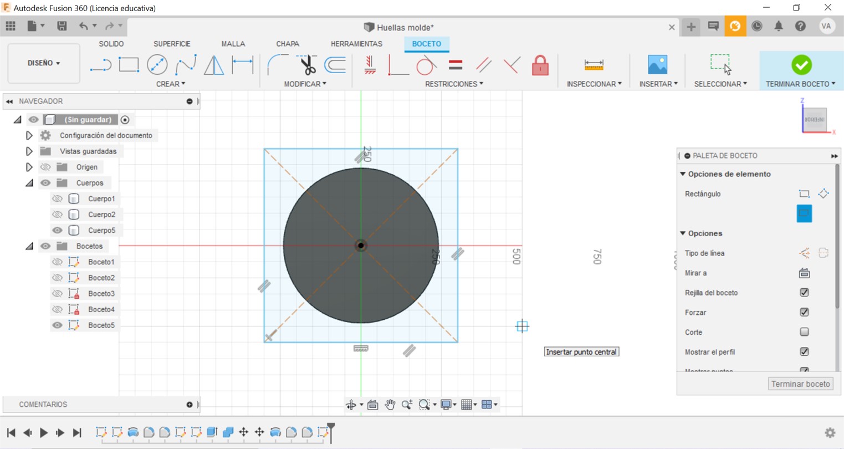Open the INSERTAR menu
Image resolution: width=844 pixels, height=449 pixels.
[658, 84]
